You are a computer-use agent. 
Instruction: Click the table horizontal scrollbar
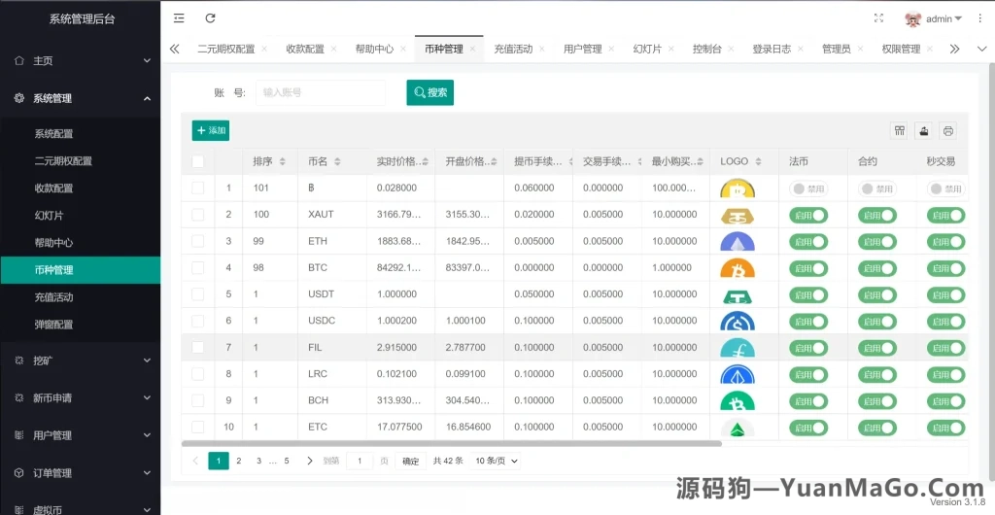451,444
